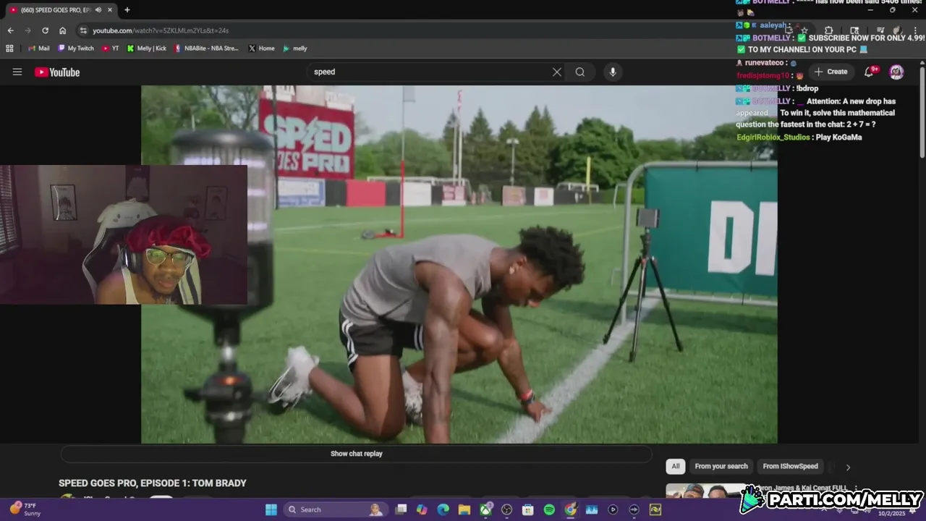
Task: Reload the YouTube page
Action: pyautogui.click(x=45, y=30)
